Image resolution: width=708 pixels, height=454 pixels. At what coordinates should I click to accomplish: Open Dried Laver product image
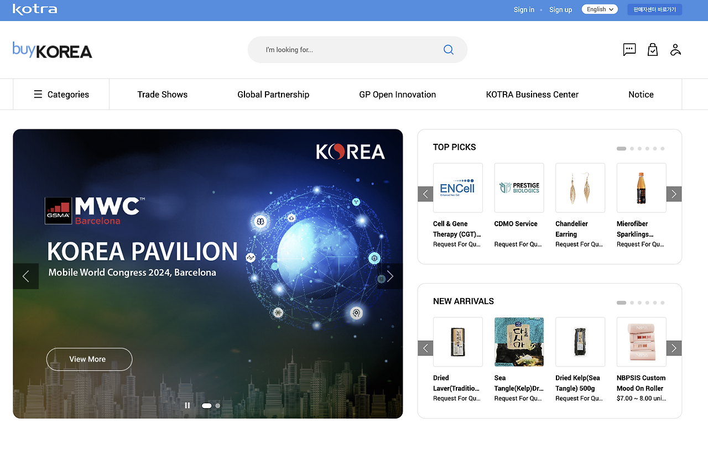pos(458,342)
